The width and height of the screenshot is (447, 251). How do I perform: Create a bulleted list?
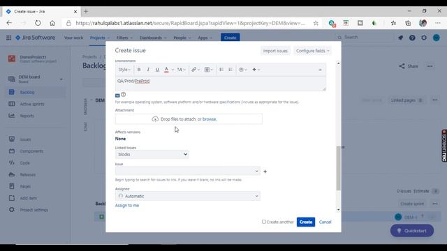point(221,70)
